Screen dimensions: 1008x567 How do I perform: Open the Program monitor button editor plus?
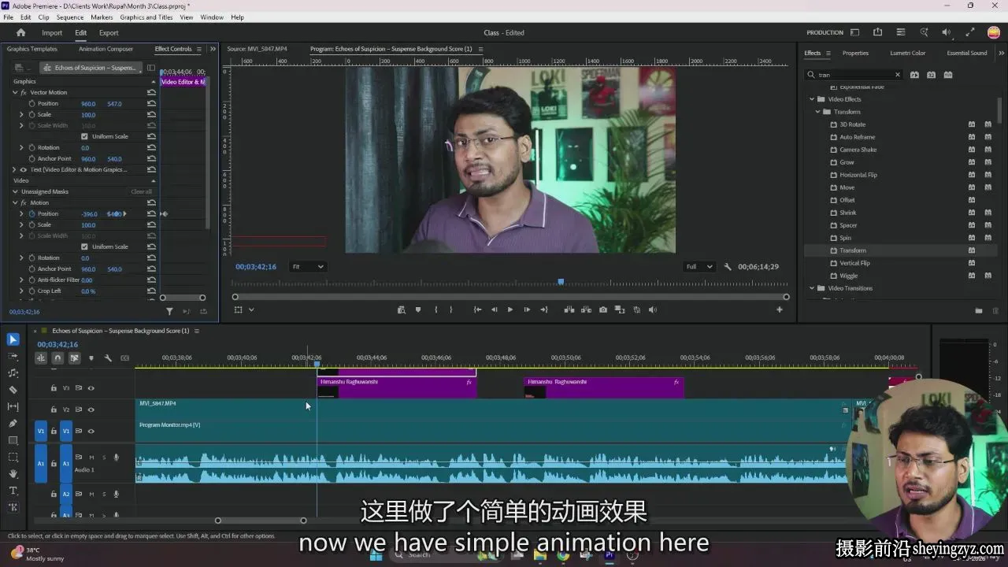click(780, 310)
